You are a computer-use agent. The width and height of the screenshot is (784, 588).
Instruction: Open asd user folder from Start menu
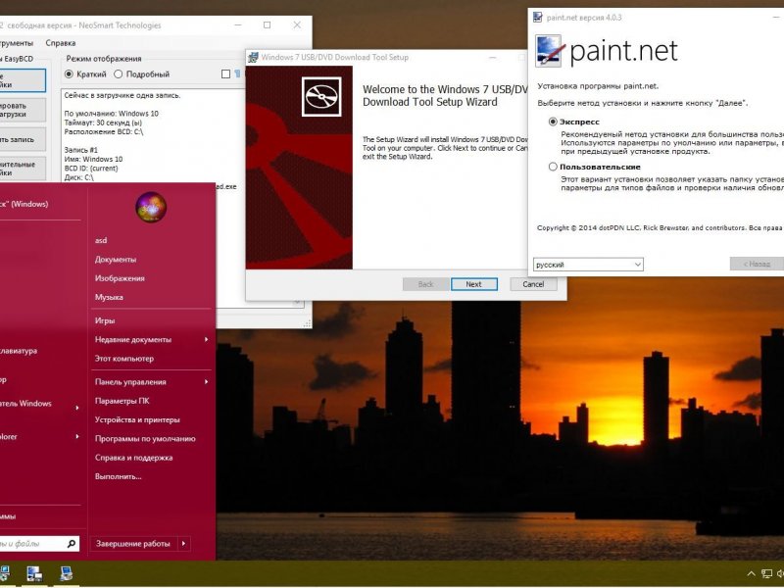[101, 240]
